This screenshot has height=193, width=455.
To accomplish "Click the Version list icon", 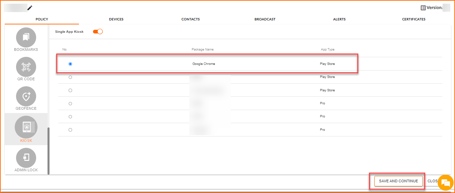I will (423, 8).
